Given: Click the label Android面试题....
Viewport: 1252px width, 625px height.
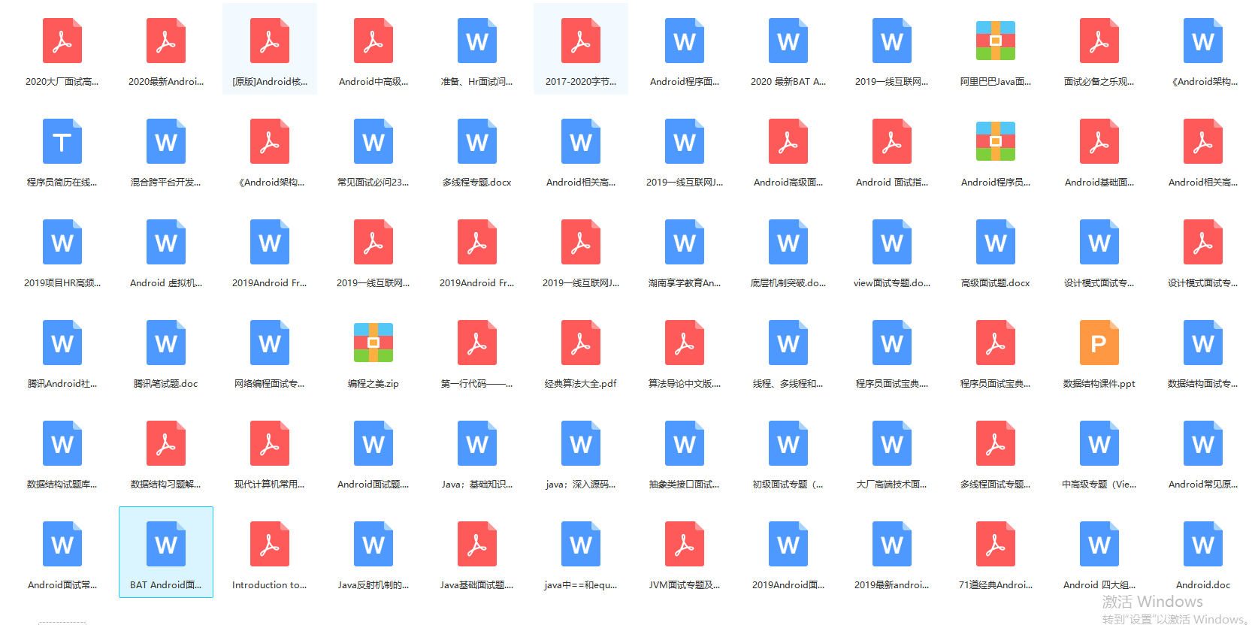Looking at the screenshot, I should [373, 485].
